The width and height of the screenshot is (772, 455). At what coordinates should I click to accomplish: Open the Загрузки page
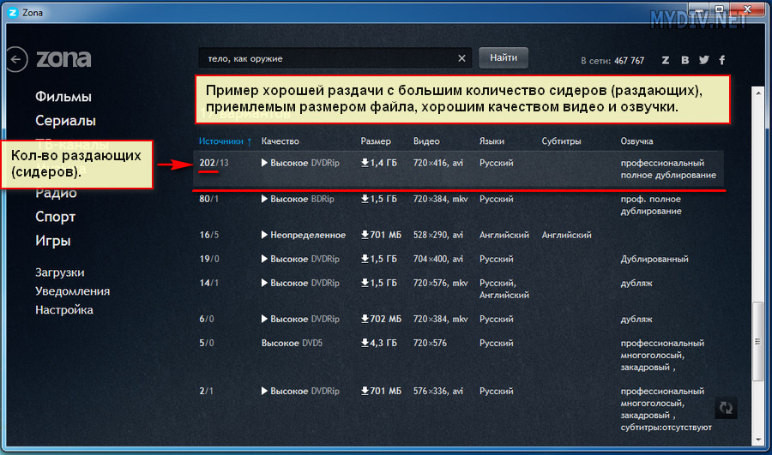pyautogui.click(x=59, y=272)
